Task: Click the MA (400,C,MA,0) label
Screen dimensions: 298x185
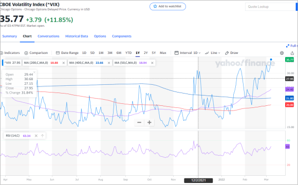Action: pyautogui.click(x=81, y=63)
